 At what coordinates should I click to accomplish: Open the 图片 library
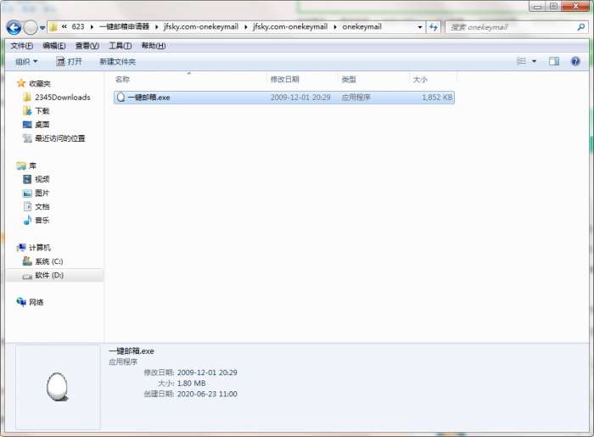[x=42, y=193]
